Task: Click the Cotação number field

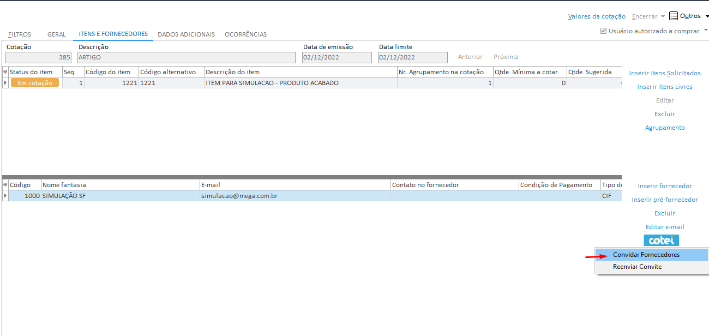Action: click(39, 57)
